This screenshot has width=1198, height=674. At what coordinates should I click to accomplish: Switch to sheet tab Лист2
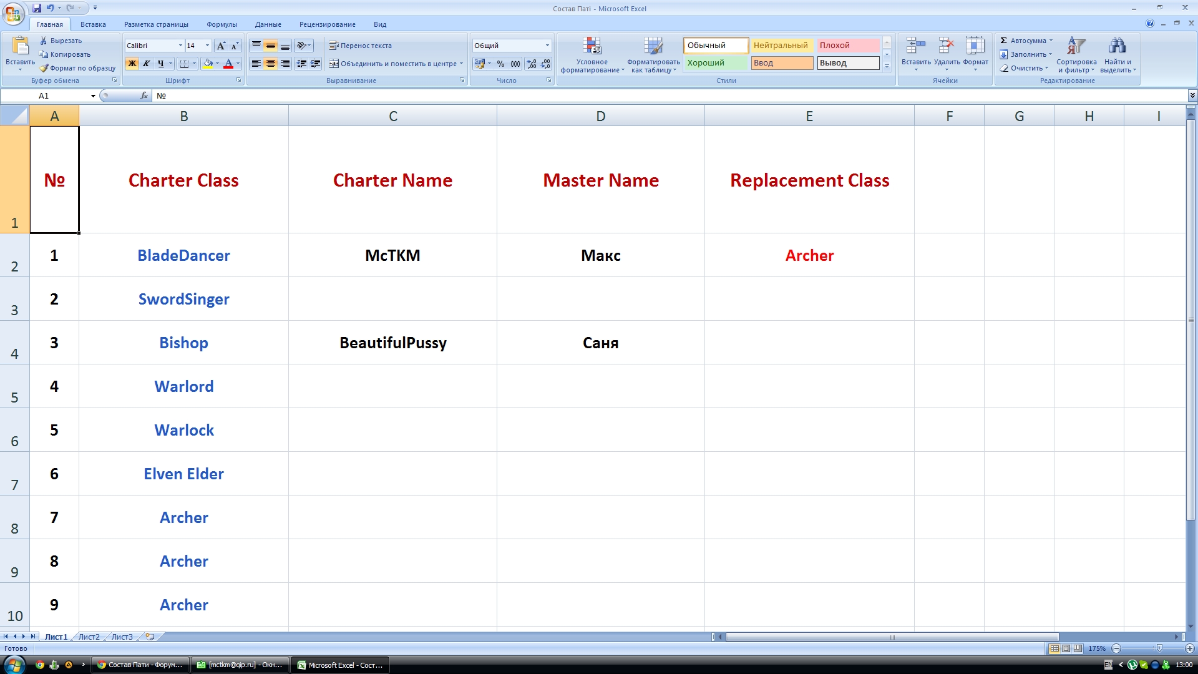(x=89, y=637)
